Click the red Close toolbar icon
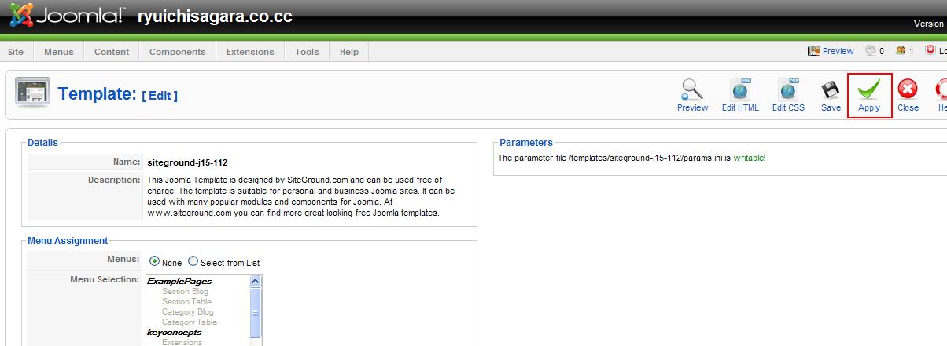The height and width of the screenshot is (346, 947). click(x=908, y=89)
